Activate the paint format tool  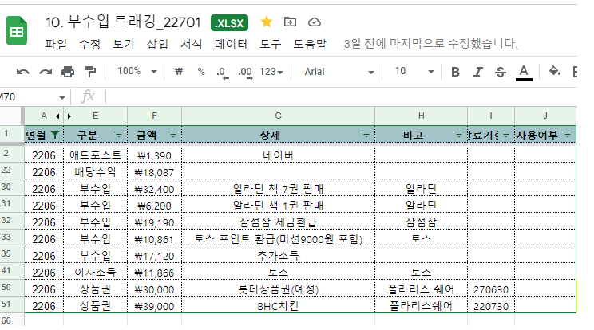(90, 72)
